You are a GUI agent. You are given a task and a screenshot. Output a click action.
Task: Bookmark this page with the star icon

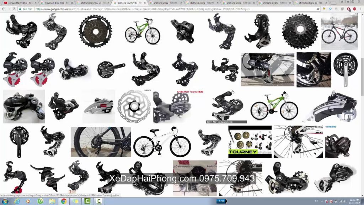318,9
